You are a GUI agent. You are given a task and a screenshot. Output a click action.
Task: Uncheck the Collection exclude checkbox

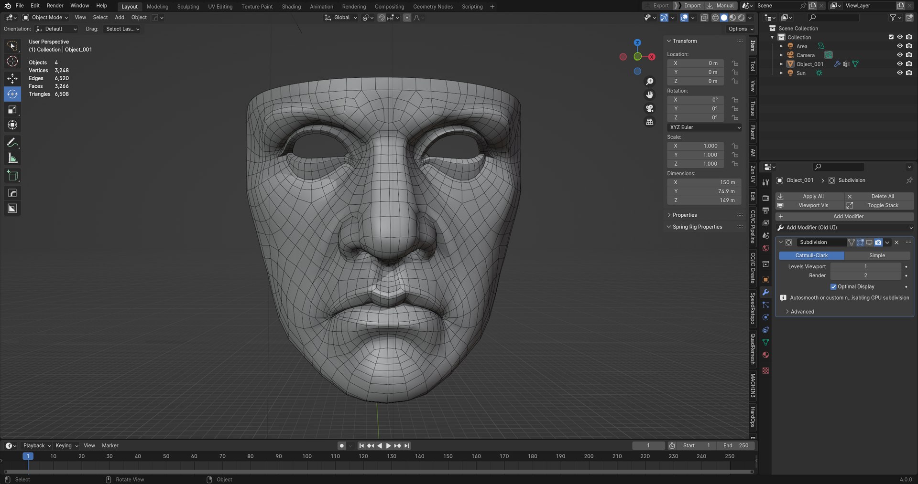click(891, 37)
